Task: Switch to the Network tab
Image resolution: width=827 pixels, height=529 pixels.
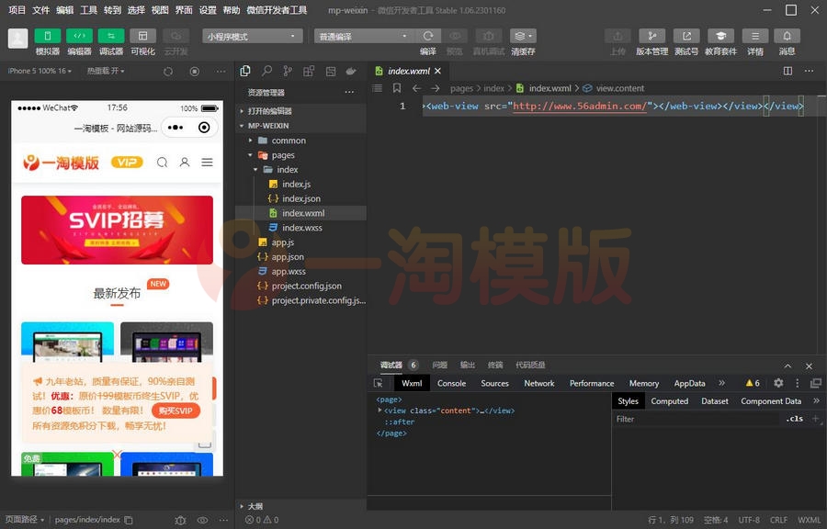Action: pyautogui.click(x=539, y=383)
